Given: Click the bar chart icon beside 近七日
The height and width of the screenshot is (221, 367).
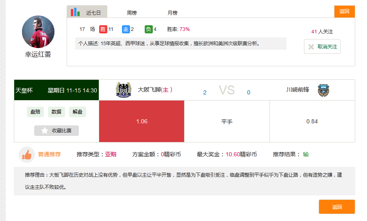Looking at the screenshot, I should pyautogui.click(x=75, y=12).
